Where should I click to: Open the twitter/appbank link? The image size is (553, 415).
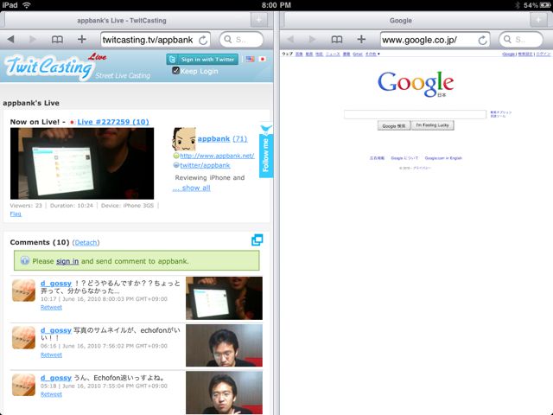[x=205, y=165]
